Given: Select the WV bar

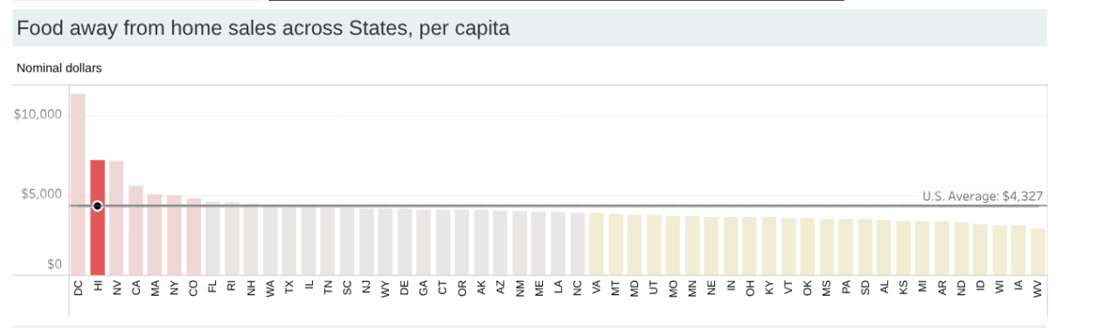Looking at the screenshot, I should click(x=1039, y=252).
